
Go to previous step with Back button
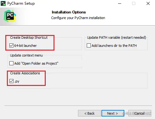(x=89, y=113)
